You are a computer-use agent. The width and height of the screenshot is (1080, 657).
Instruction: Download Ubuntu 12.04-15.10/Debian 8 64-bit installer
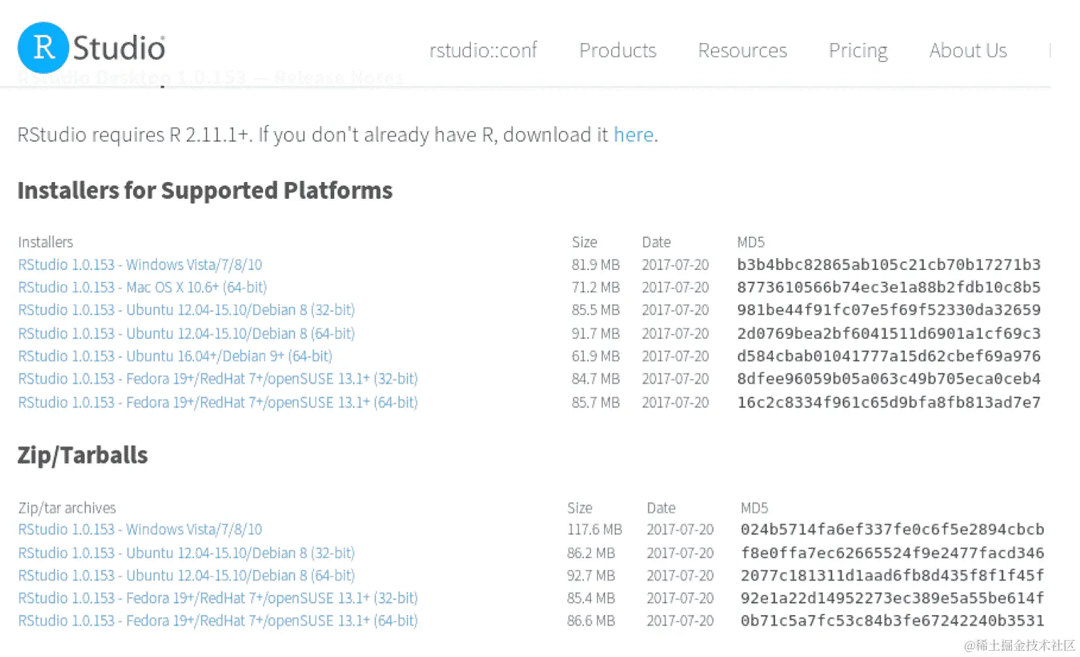186,333
